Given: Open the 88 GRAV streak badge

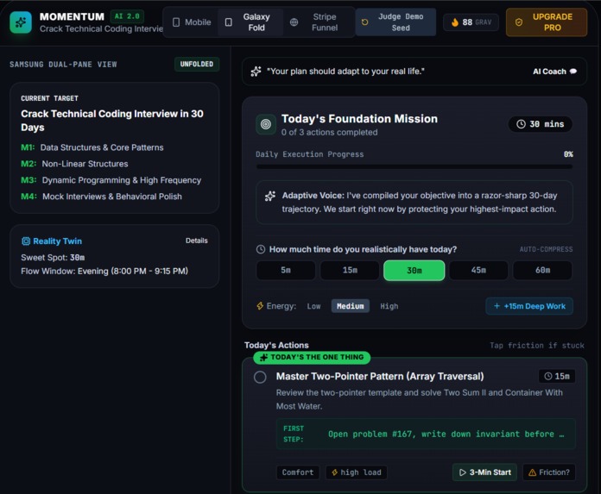Looking at the screenshot, I should (471, 22).
